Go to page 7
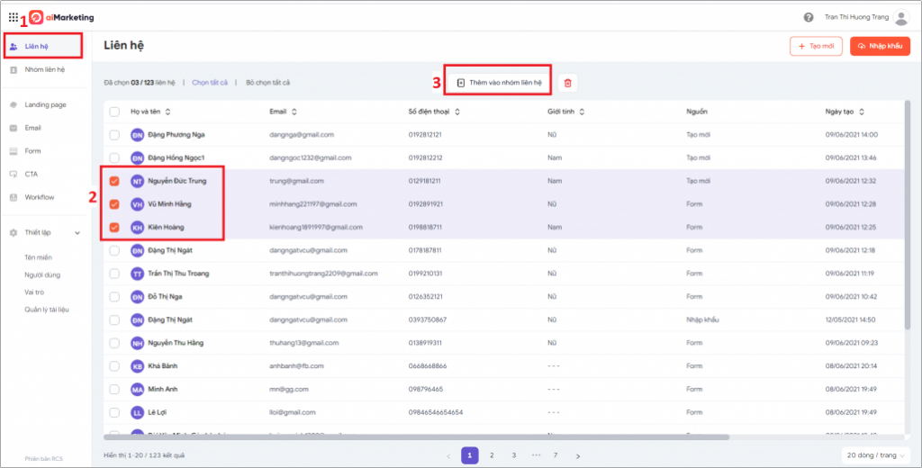This screenshot has width=922, height=468. tap(555, 455)
